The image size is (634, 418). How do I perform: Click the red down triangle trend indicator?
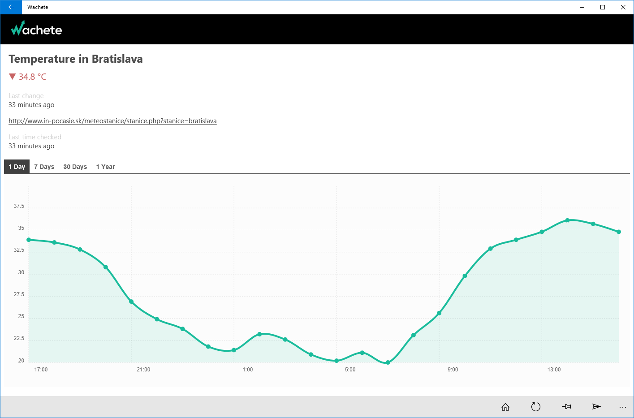(13, 77)
